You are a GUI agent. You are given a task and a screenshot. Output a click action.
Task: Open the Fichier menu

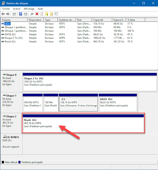6,9
